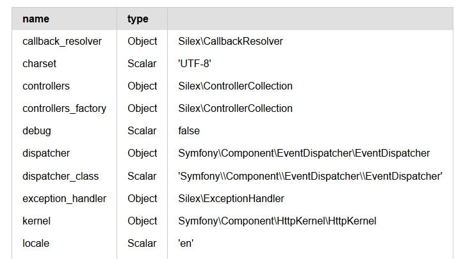Click the debug value 'false'

[x=189, y=130]
